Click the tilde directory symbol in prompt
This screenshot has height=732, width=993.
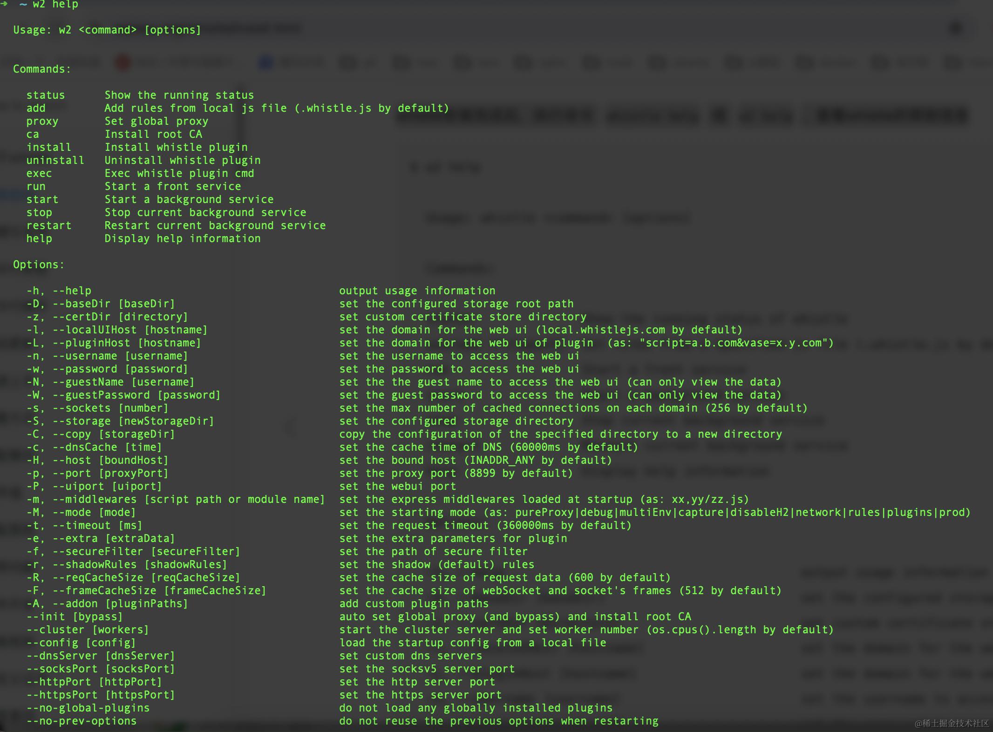click(23, 4)
